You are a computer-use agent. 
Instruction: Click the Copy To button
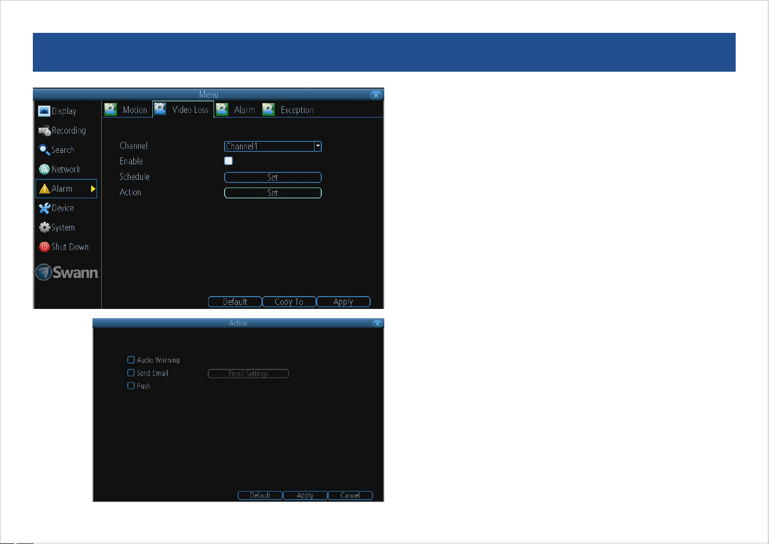pyautogui.click(x=289, y=302)
